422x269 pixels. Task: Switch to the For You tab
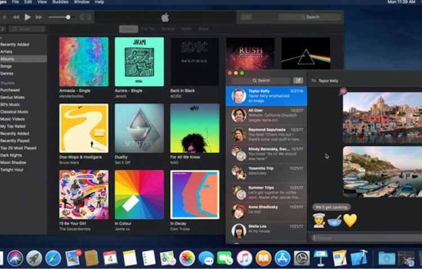point(149,29)
